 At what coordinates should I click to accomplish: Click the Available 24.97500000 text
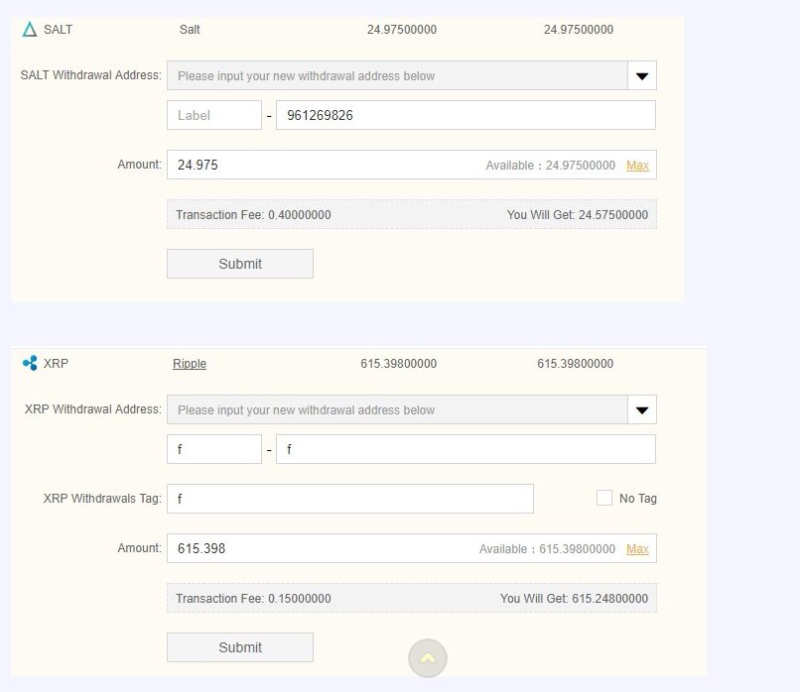551,166
